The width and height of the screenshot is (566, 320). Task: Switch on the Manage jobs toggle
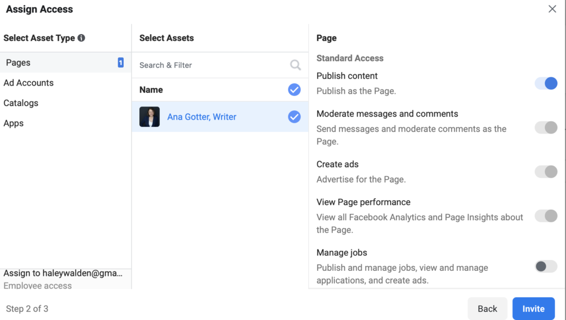pos(546,266)
